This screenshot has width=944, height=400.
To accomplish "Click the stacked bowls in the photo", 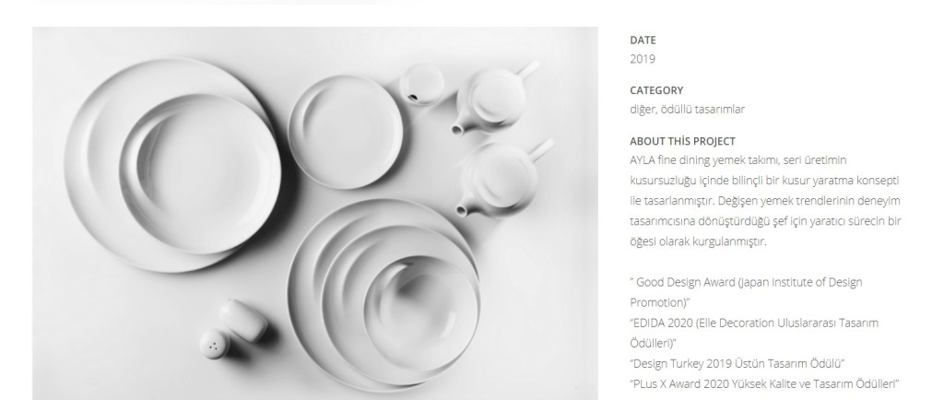I will pos(385,295).
